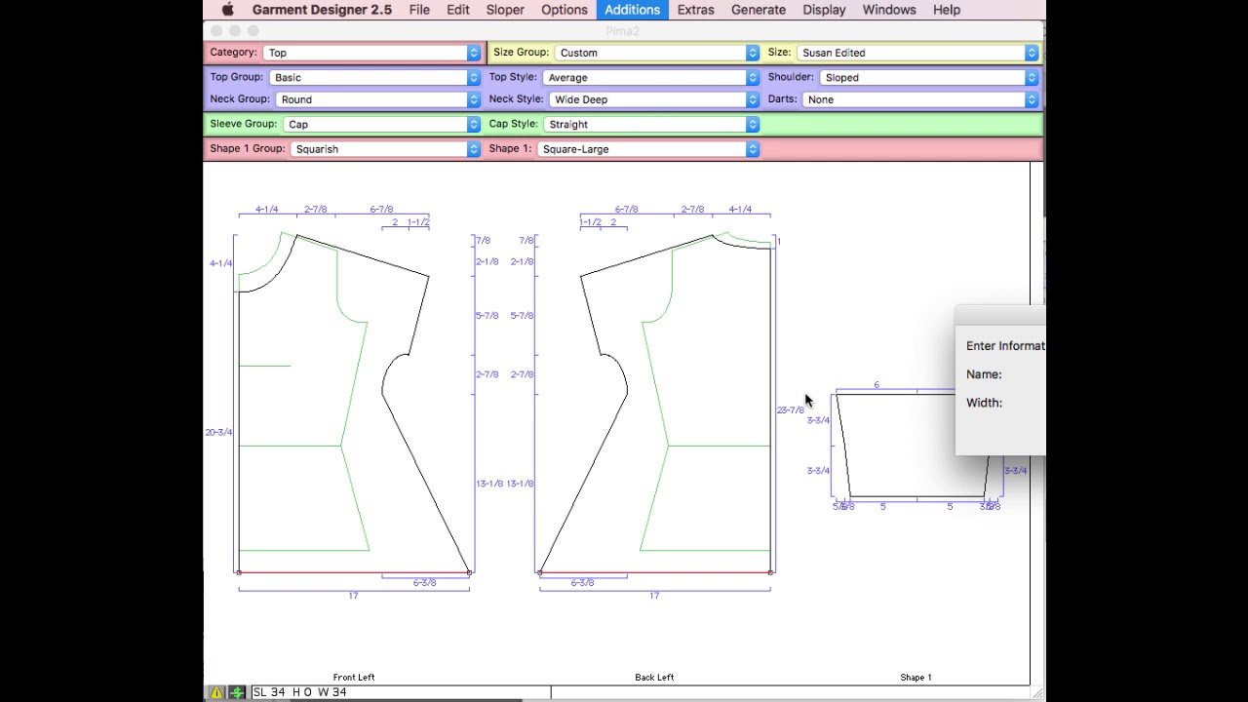Click the 6-3/8 measurement under Back Left hem
This screenshot has width=1248, height=702.
point(582,583)
